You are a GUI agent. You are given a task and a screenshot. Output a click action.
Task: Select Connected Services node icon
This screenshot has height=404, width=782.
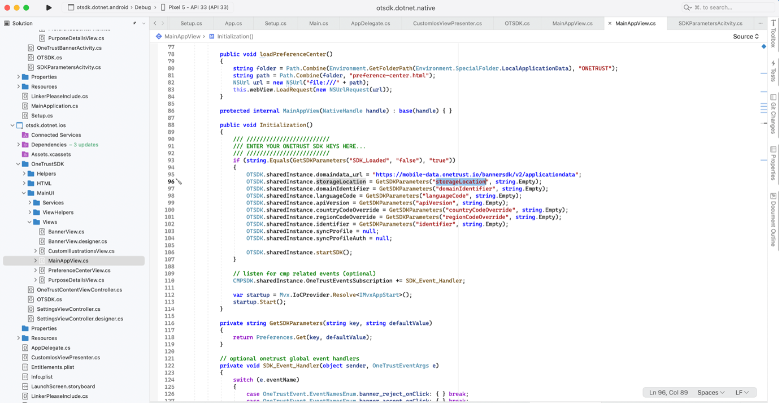25,135
